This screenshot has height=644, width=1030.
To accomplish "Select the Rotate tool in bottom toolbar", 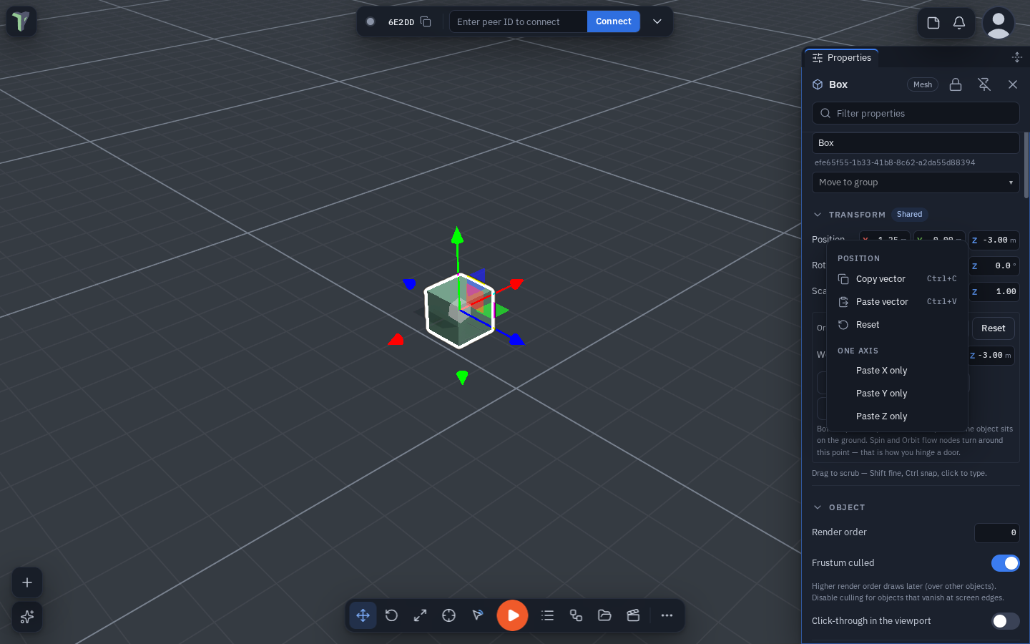I will pyautogui.click(x=391, y=615).
